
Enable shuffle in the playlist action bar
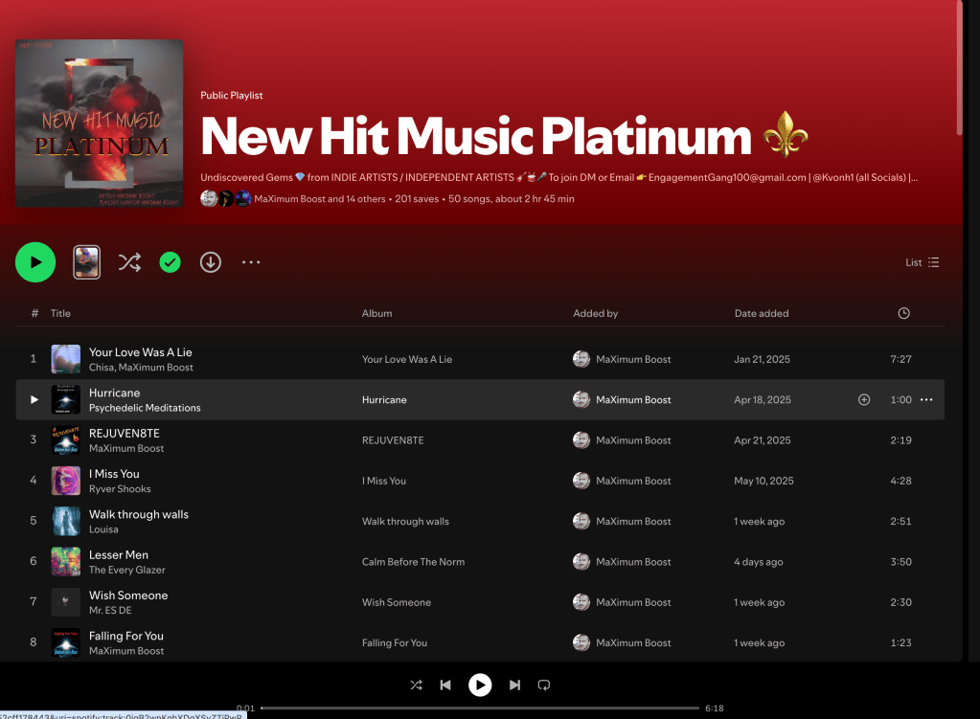pyautogui.click(x=129, y=262)
